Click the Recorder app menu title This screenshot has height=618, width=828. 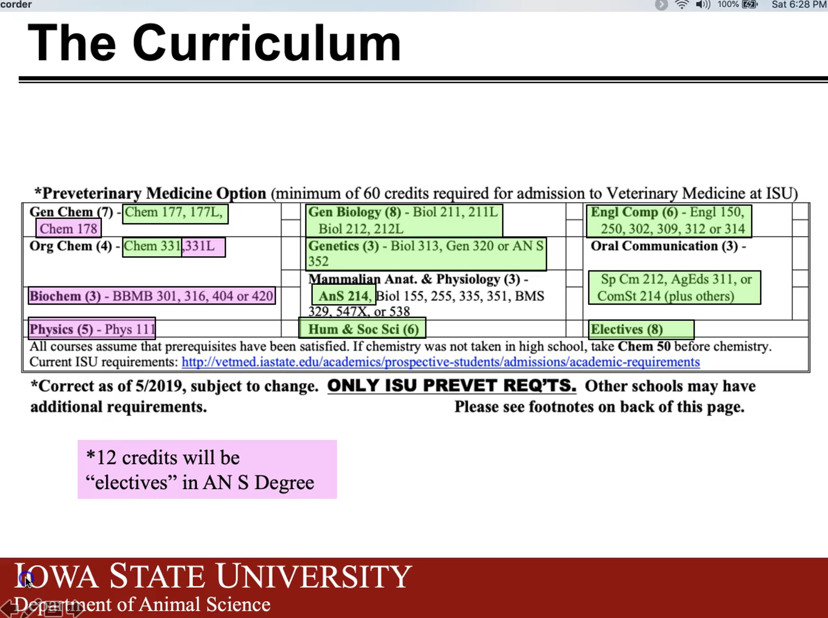pos(16,4)
